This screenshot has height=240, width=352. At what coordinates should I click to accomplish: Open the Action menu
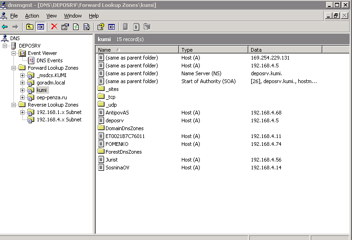click(x=32, y=16)
